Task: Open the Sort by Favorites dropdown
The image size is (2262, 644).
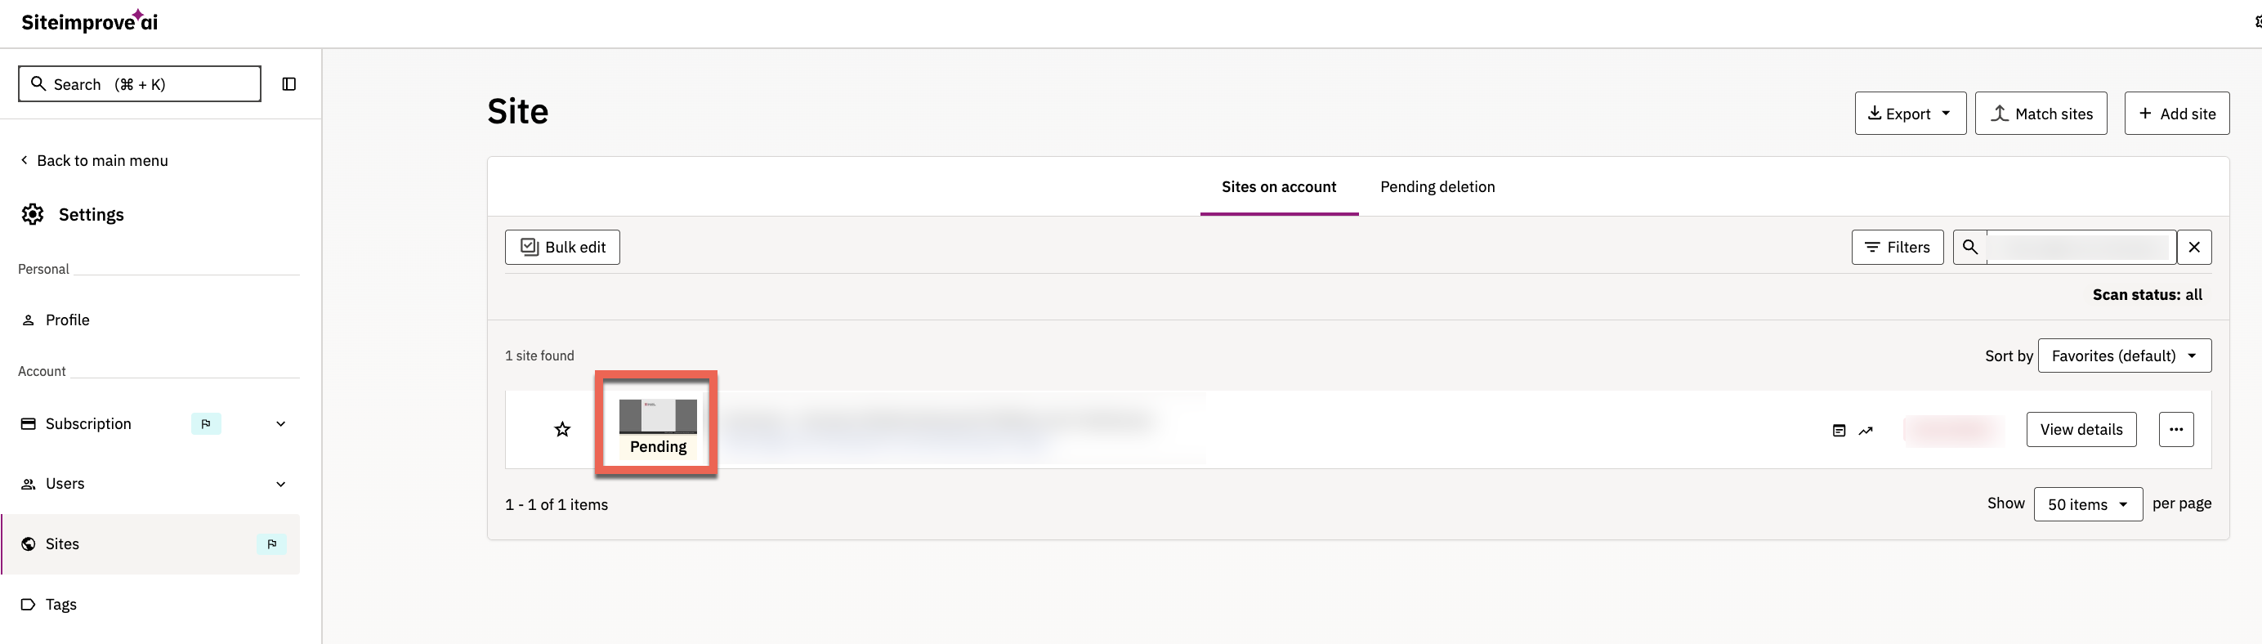Action: (2124, 356)
